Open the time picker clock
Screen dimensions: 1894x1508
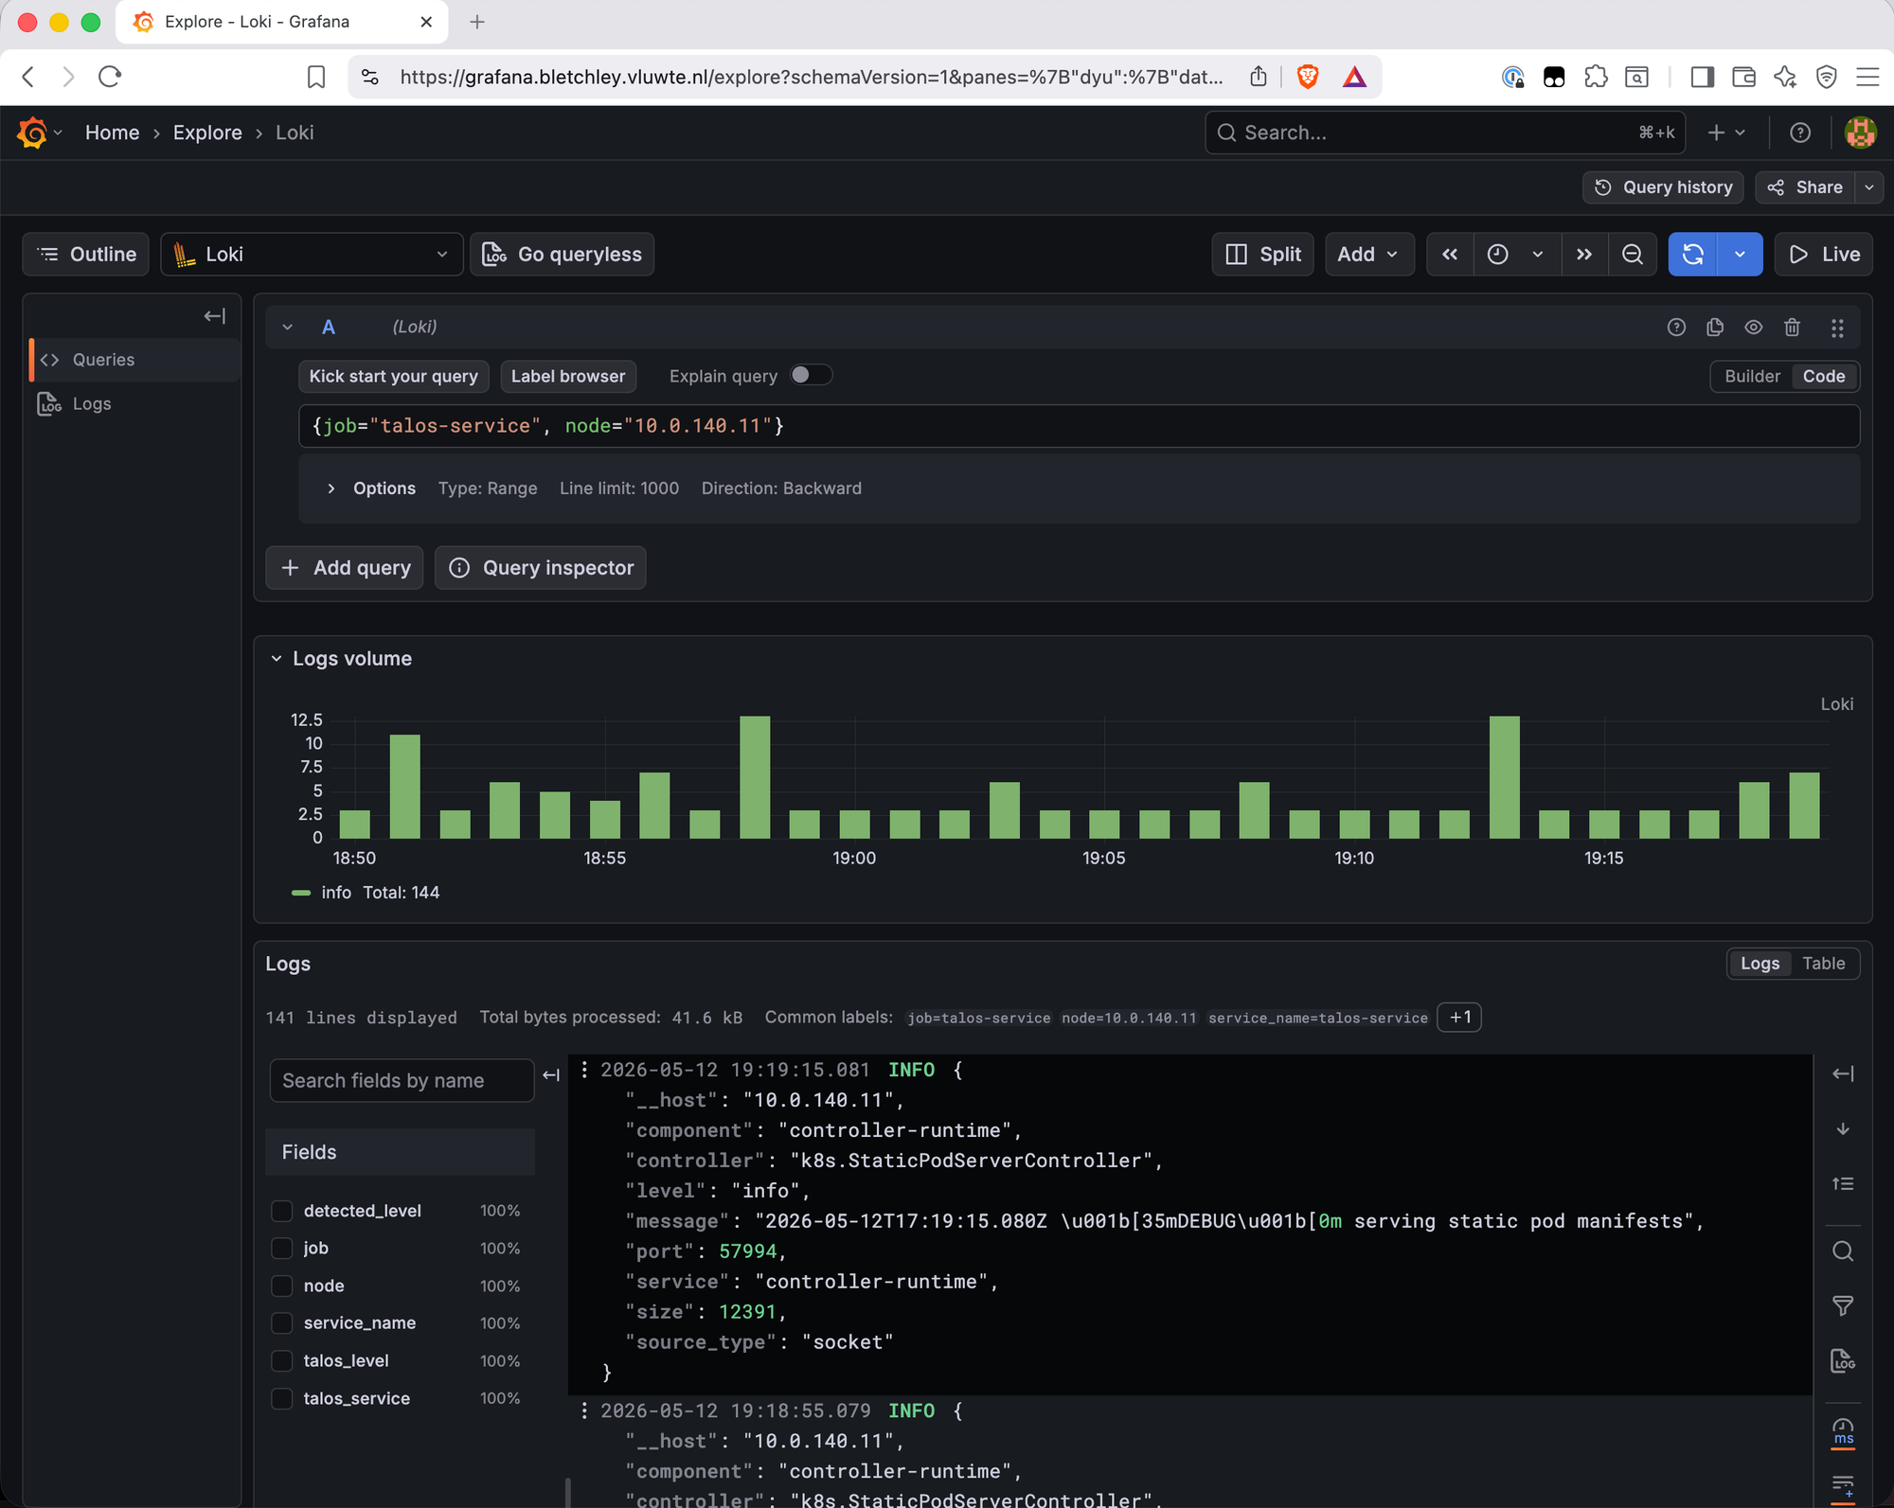(x=1498, y=255)
